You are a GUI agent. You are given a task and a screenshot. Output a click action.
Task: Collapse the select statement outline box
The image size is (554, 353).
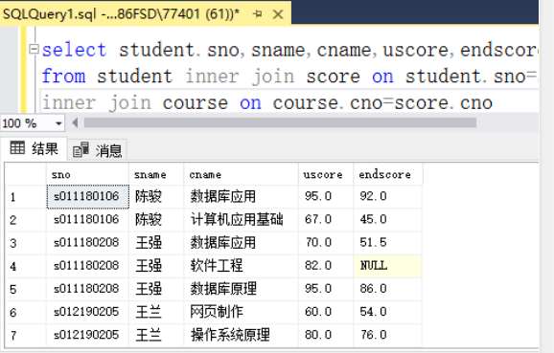(34, 49)
